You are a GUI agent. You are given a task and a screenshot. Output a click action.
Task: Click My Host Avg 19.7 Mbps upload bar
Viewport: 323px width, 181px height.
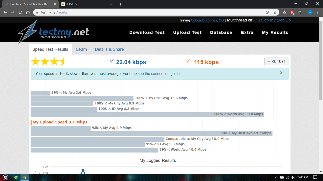click(x=151, y=133)
